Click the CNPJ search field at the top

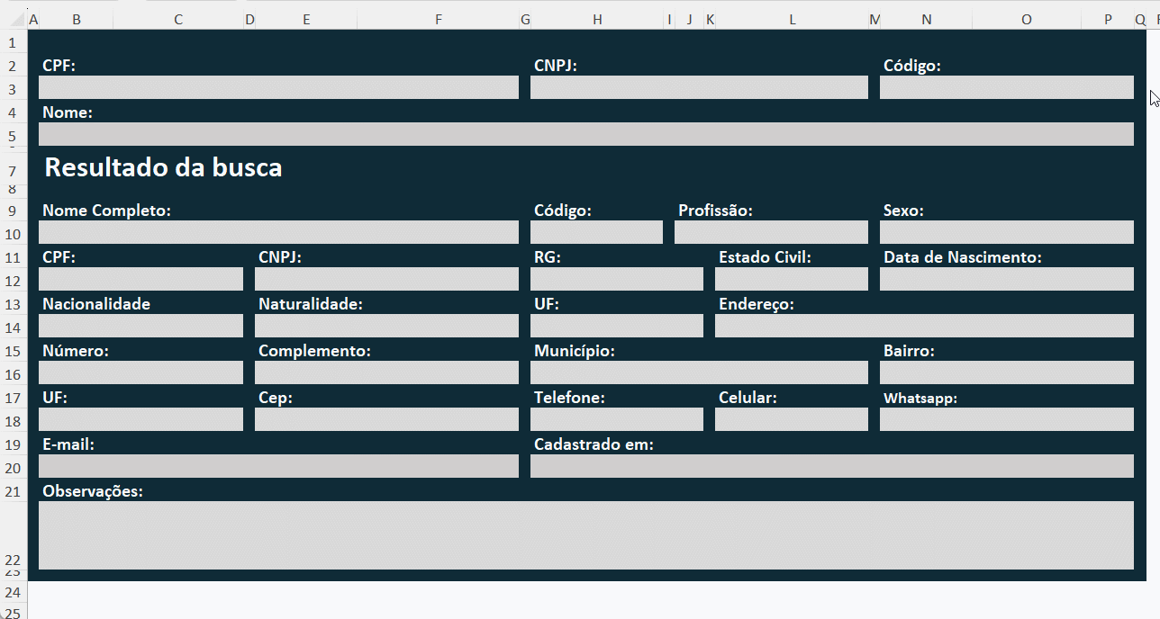tap(699, 87)
